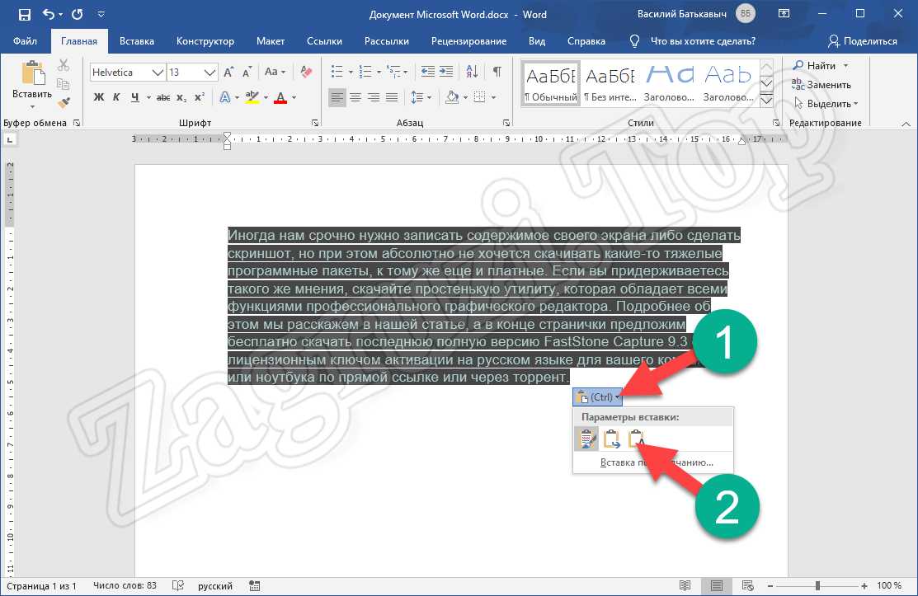Click the 'Вставка по умолчанию...' link
Screen dimensions: 918x596
click(x=657, y=462)
